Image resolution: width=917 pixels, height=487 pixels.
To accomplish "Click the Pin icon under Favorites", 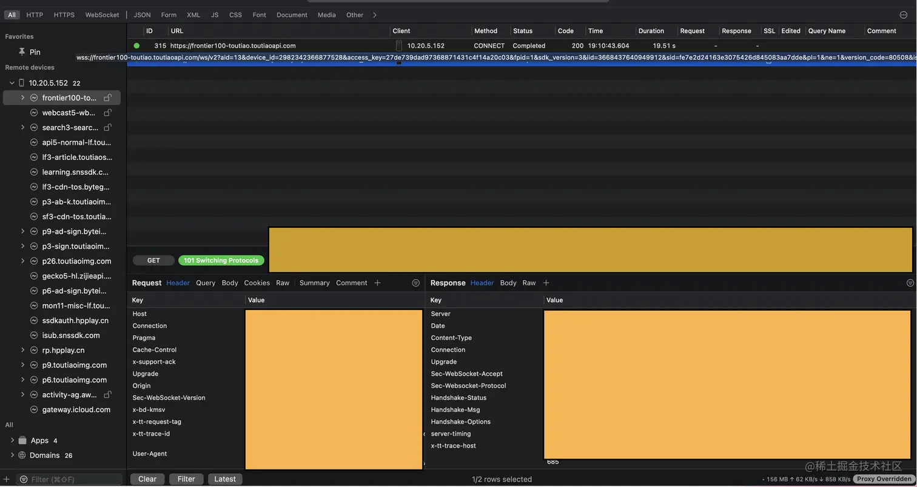I will pos(22,52).
